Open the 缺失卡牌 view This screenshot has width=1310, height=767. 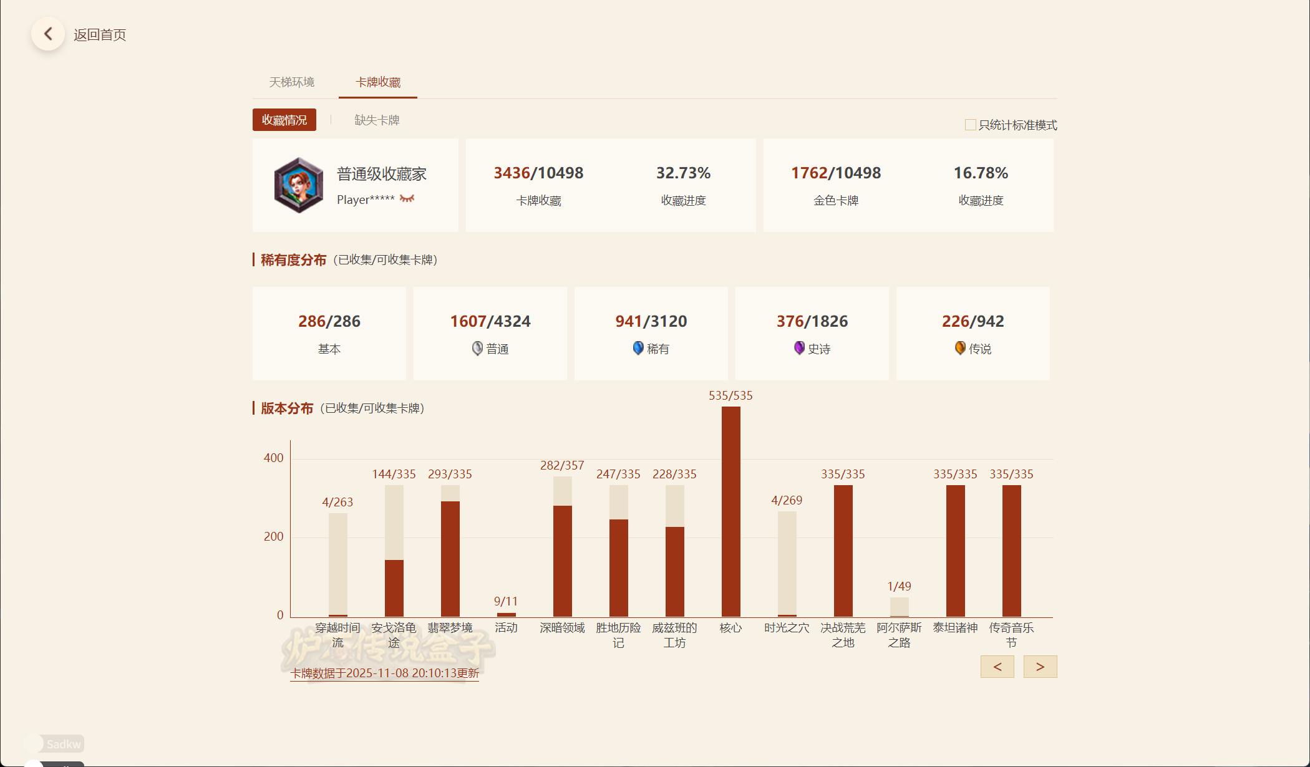point(377,120)
